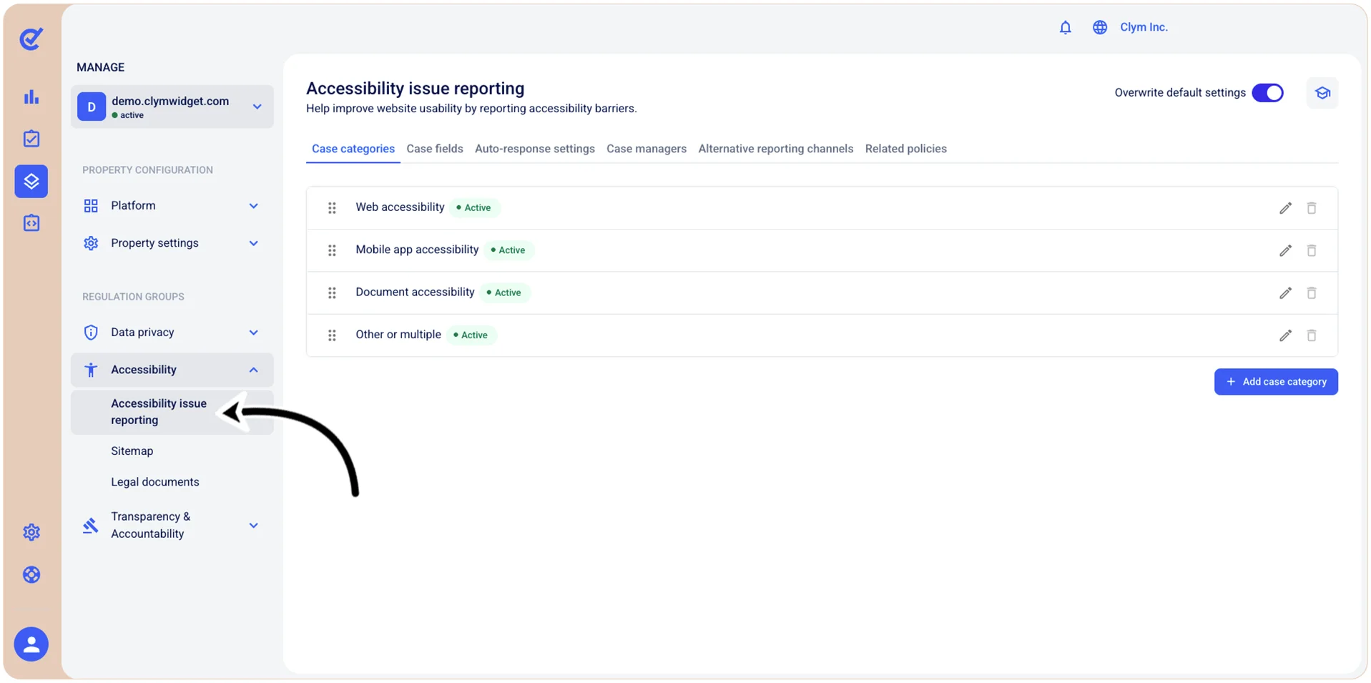Open Legal documents in sidebar
This screenshot has height=683, width=1371.
coord(155,482)
